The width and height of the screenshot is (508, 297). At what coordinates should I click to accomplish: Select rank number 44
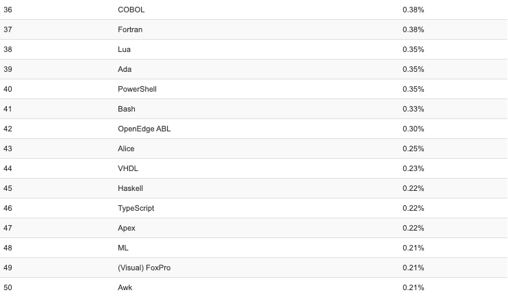[8, 169]
